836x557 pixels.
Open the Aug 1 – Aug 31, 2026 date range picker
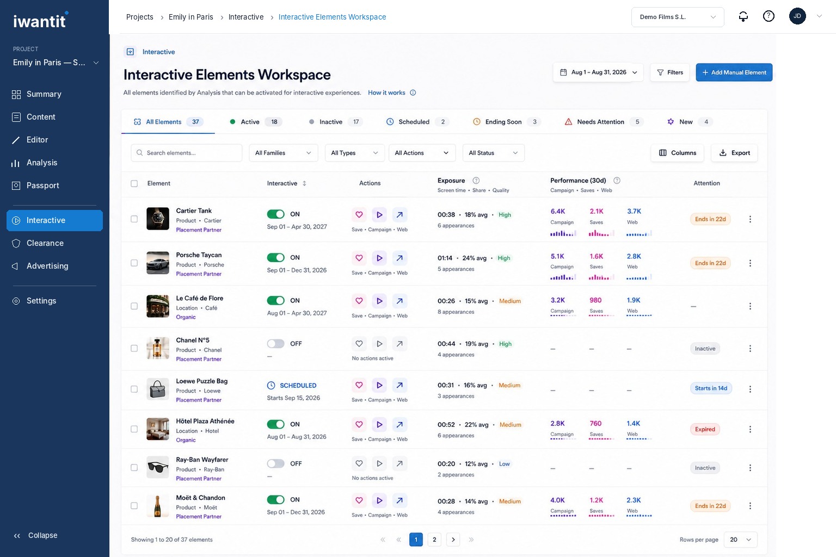point(599,72)
